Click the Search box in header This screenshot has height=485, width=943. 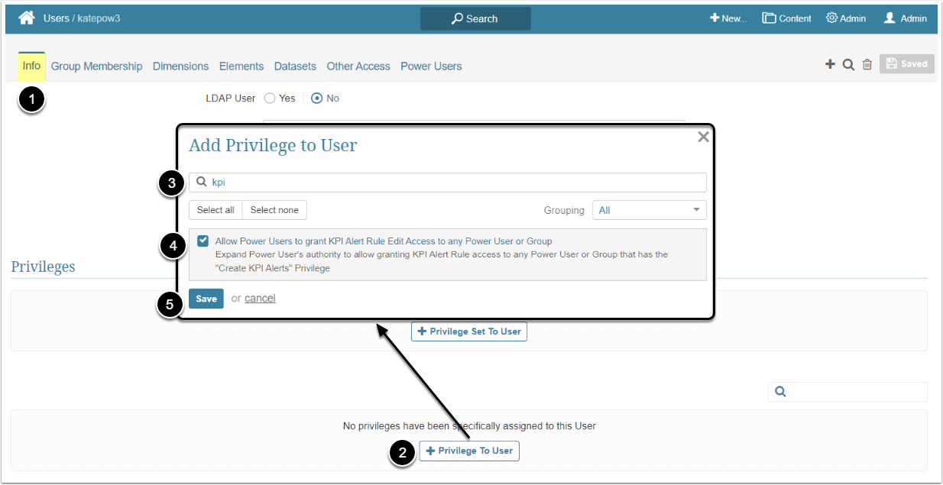(475, 18)
